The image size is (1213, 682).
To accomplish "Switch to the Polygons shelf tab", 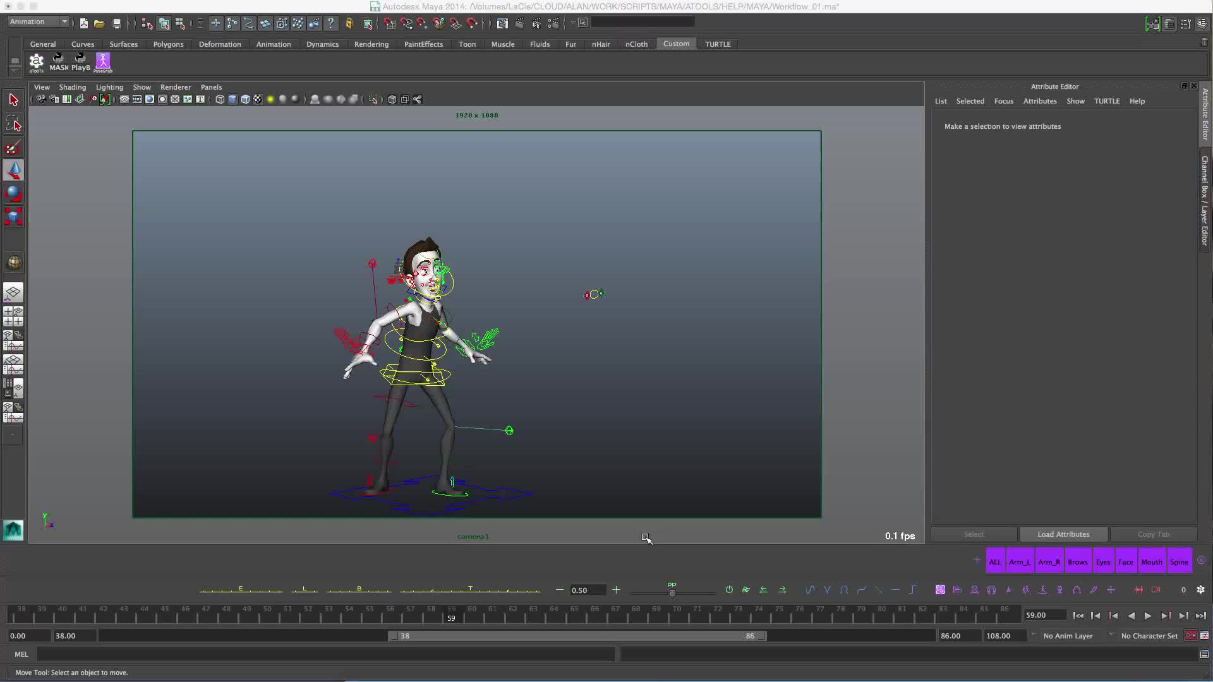I will 168,44.
